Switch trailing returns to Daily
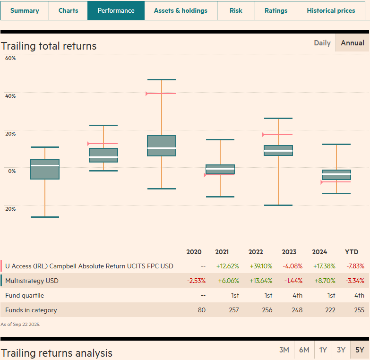 (322, 43)
